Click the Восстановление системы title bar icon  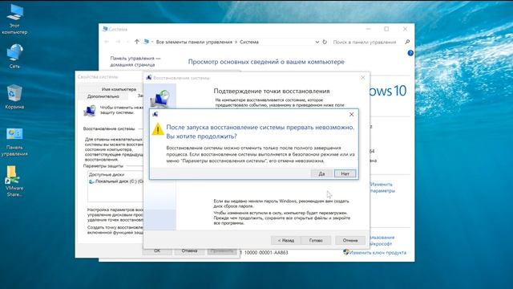(149, 78)
